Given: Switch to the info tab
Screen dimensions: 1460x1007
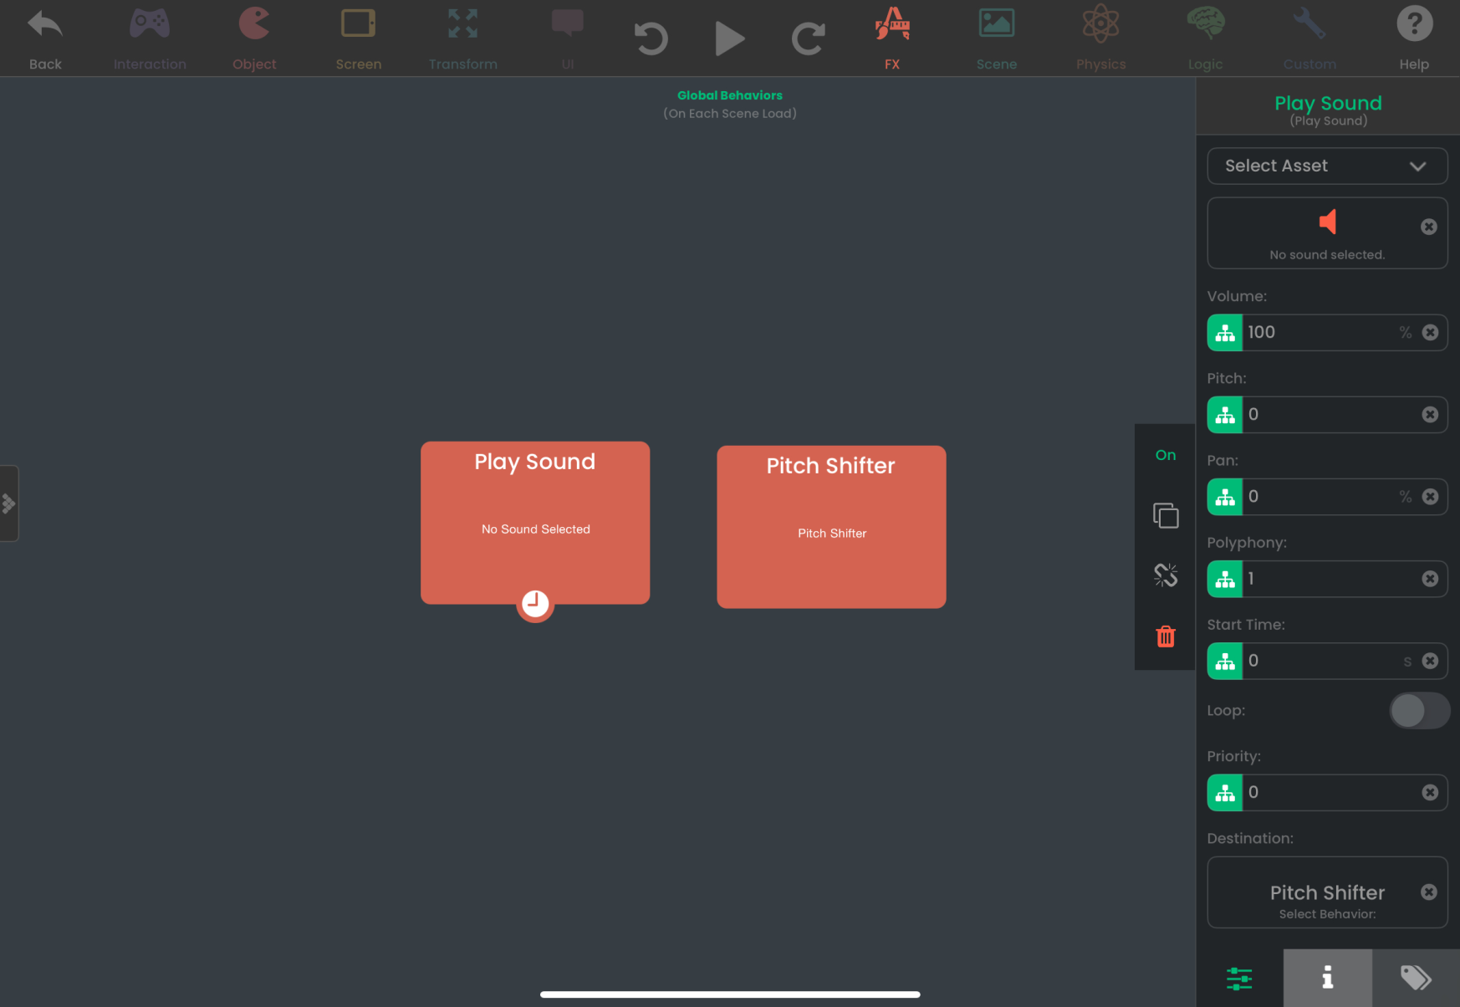Looking at the screenshot, I should click(1327, 978).
